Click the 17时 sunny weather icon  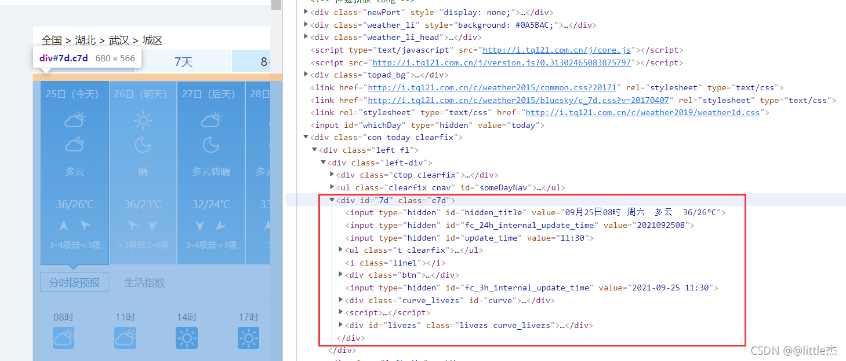[x=248, y=338]
